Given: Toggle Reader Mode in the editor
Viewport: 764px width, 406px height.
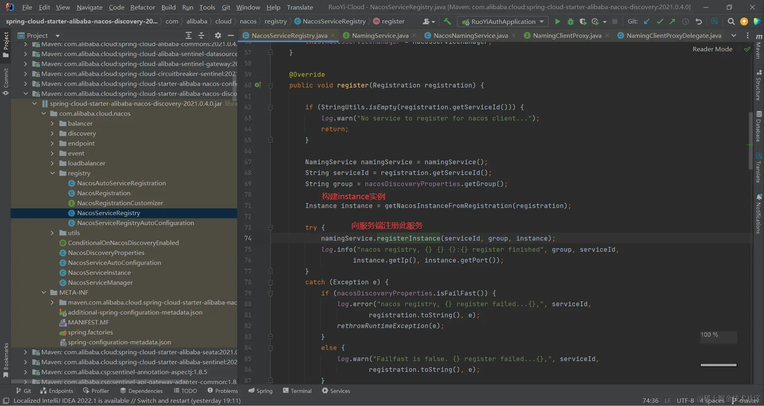Looking at the screenshot, I should [712, 49].
